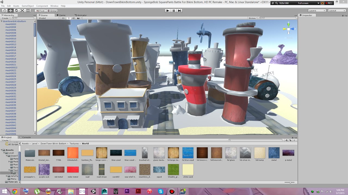The width and height of the screenshot is (348, 195).
Task: Click Textures in the breadcrumb path
Action: (x=74, y=144)
